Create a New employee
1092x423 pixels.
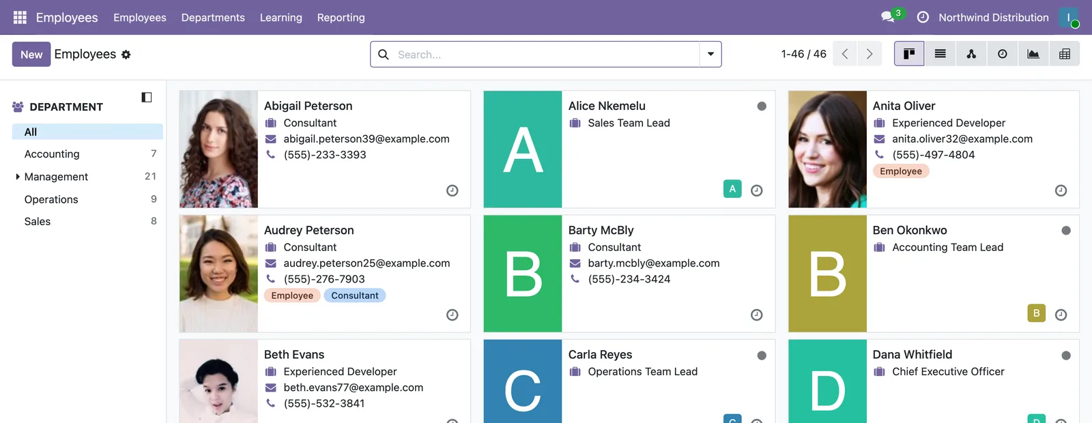[x=31, y=55]
